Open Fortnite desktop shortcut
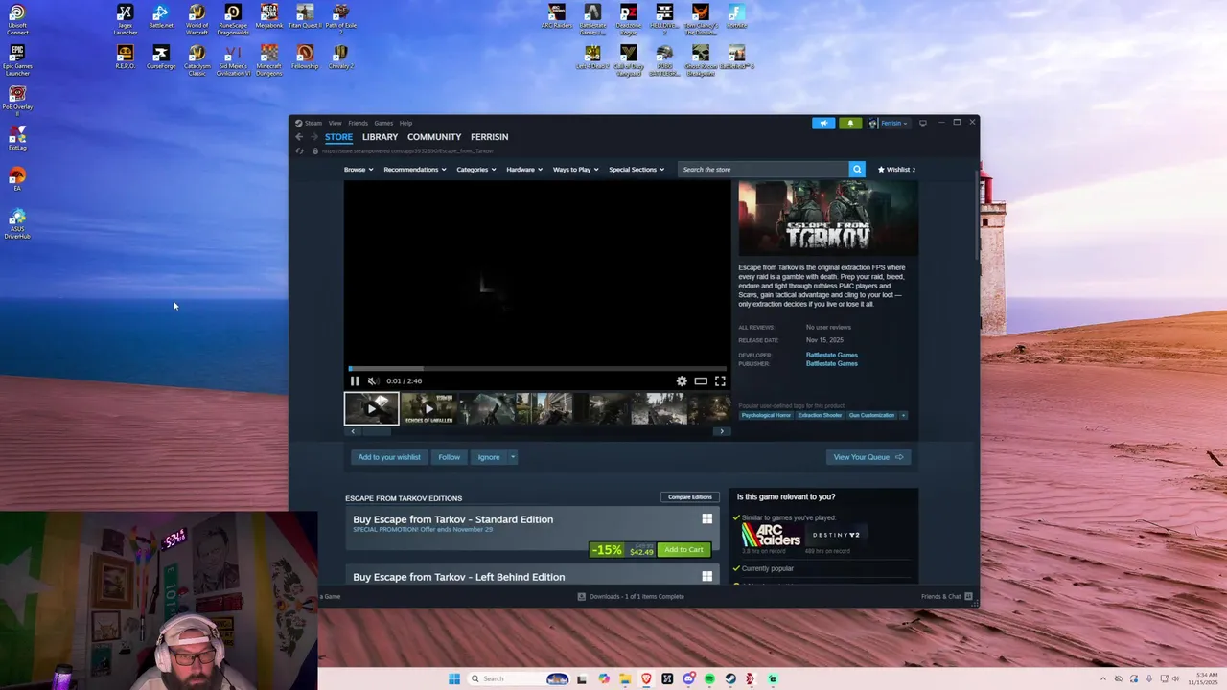1227x690 pixels. pos(736,17)
